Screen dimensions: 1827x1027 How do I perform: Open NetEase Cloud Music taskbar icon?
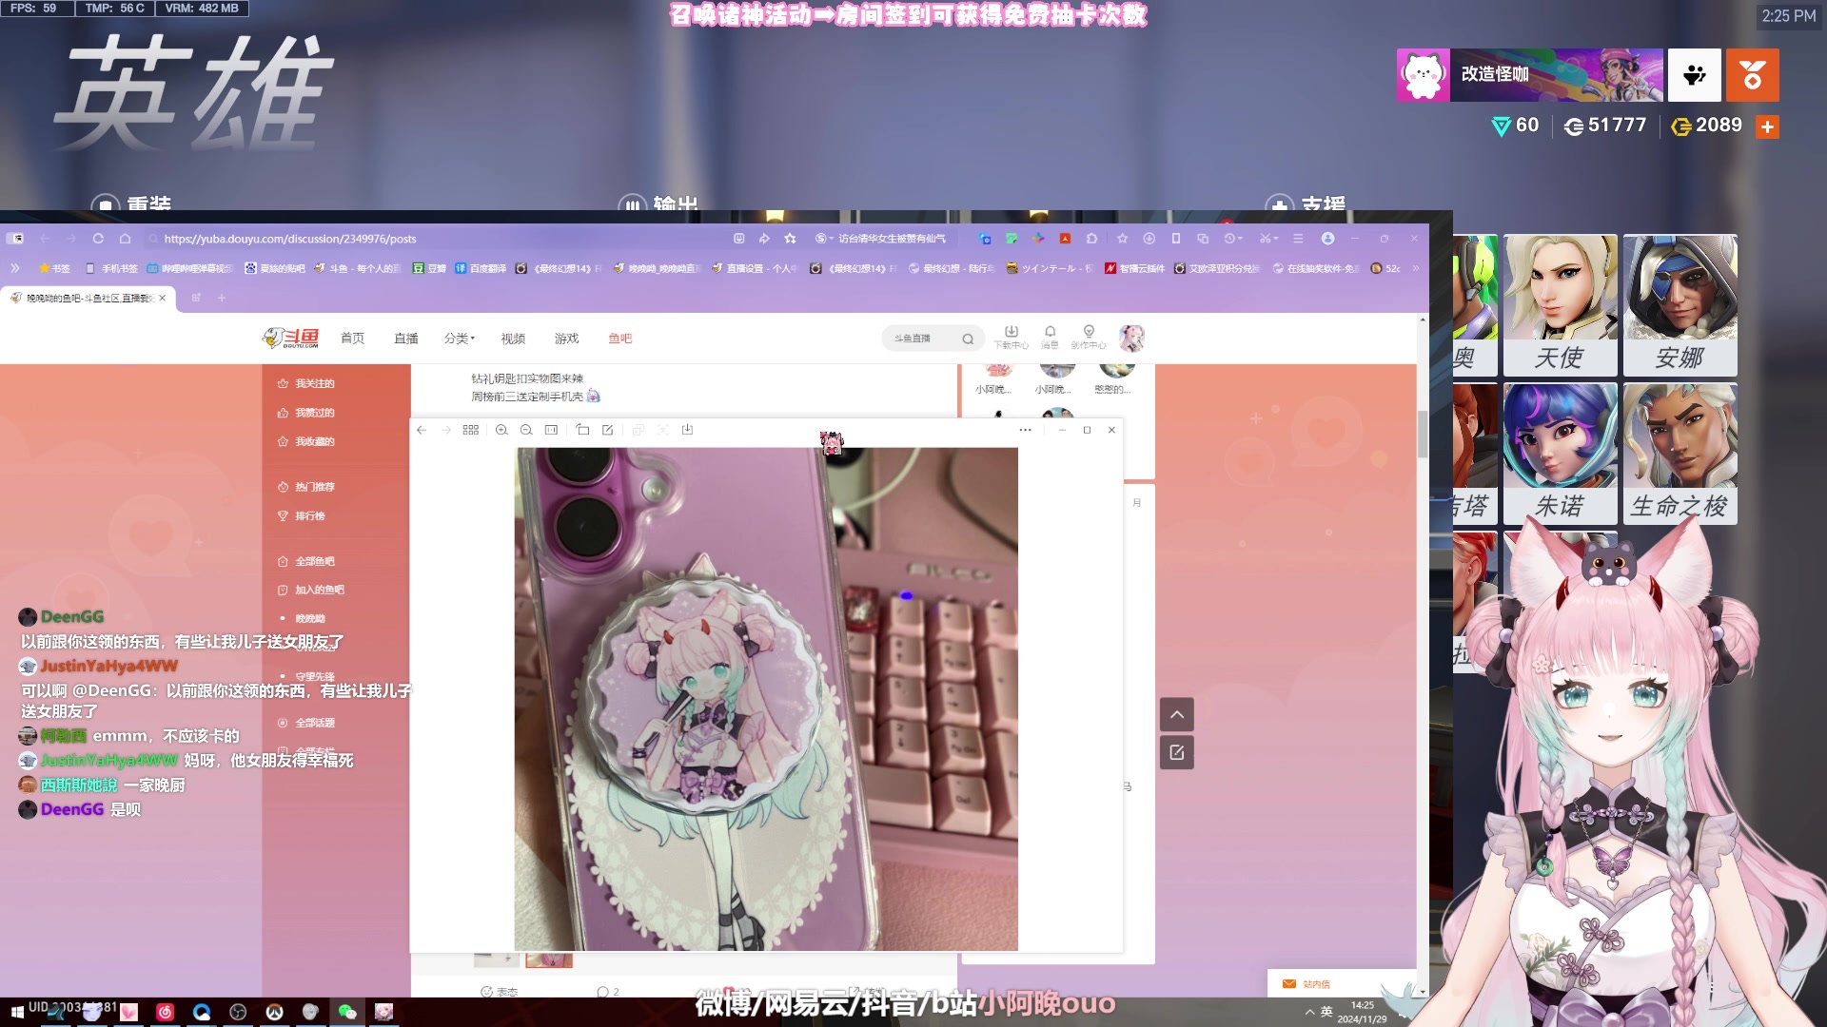coord(165,1012)
